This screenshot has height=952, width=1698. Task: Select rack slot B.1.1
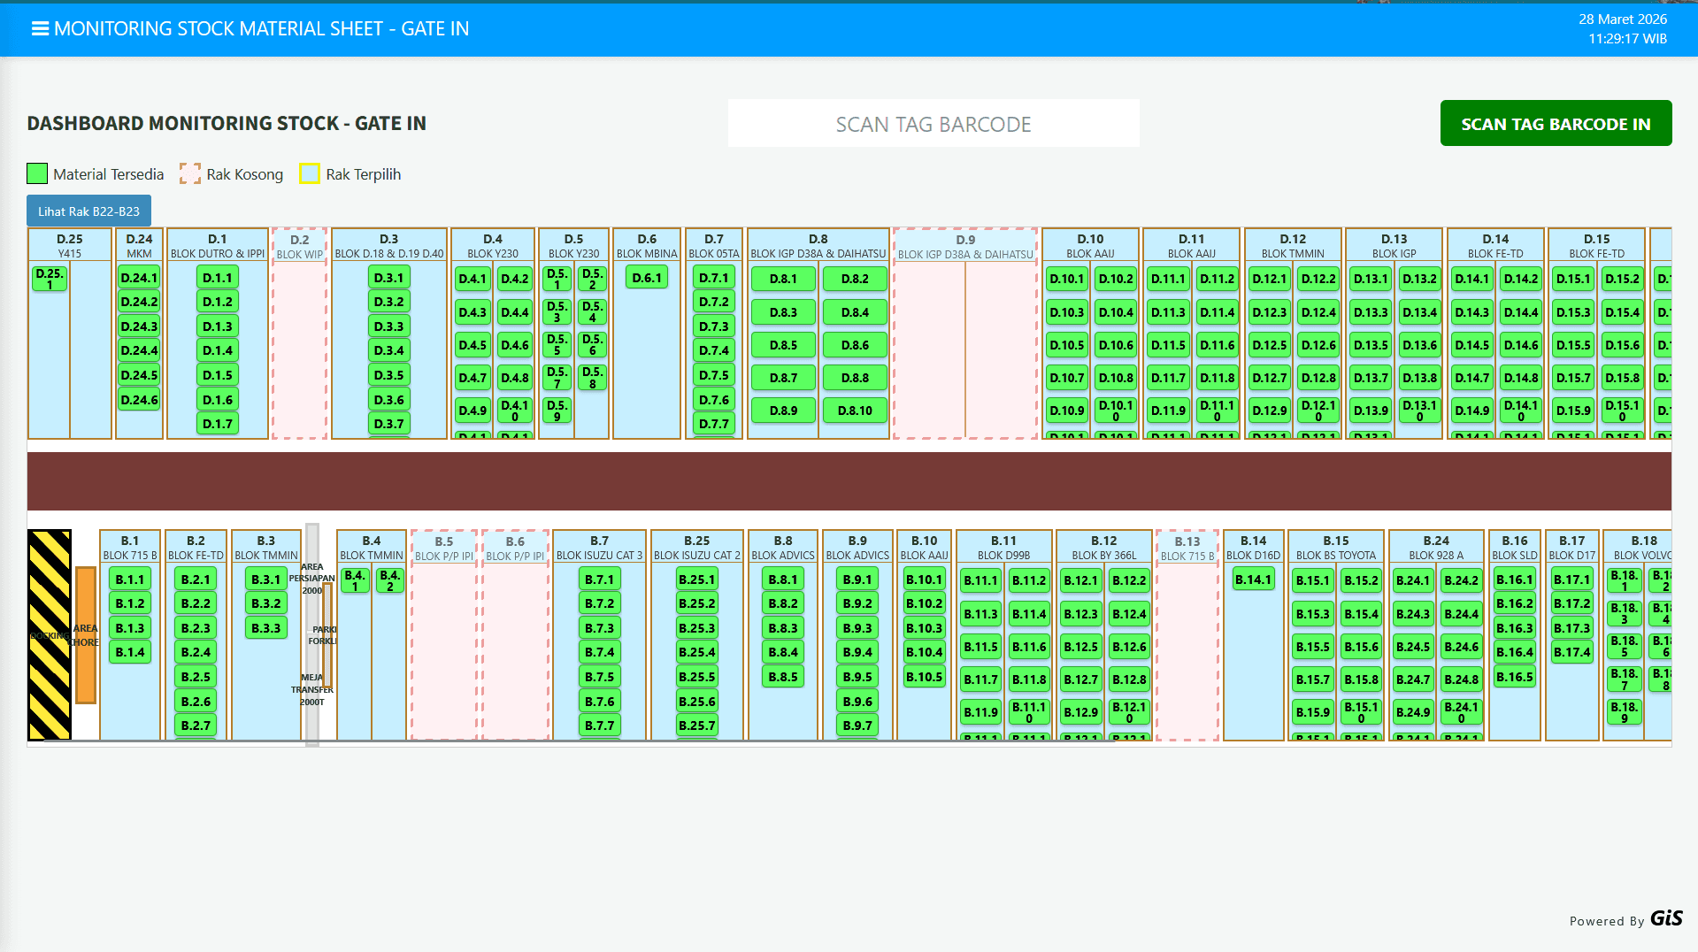[130, 580]
